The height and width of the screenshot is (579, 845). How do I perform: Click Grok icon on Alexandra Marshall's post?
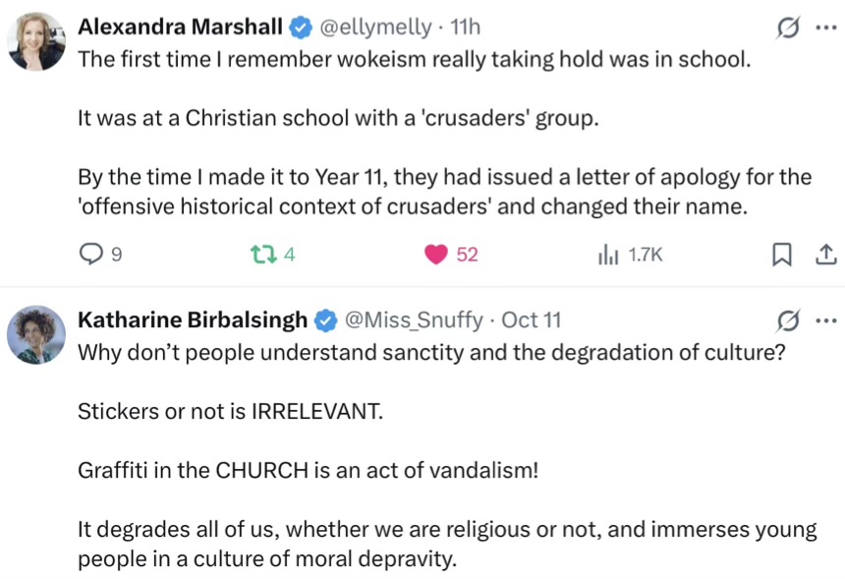[787, 29]
